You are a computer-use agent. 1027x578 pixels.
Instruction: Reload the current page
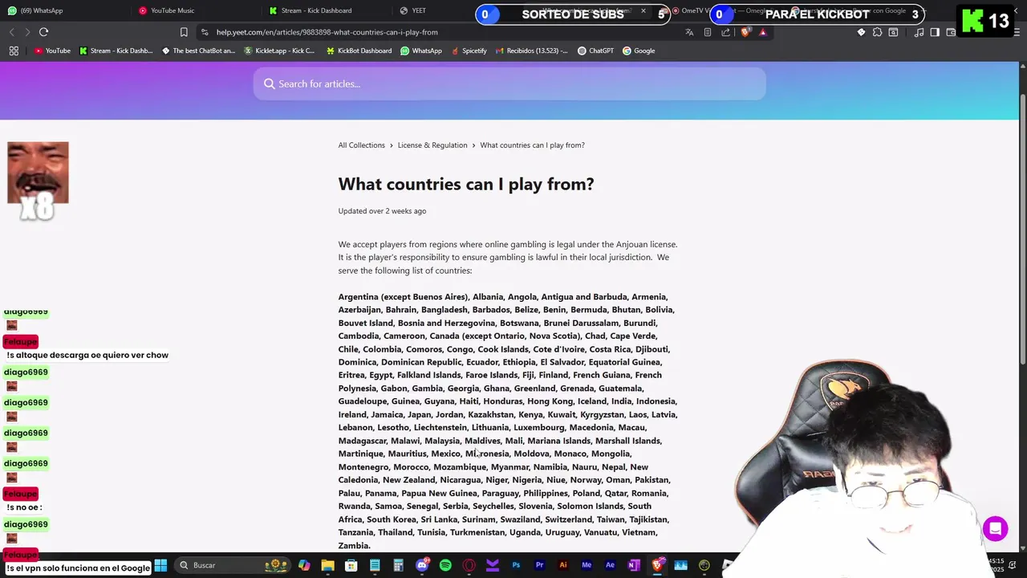tap(43, 32)
